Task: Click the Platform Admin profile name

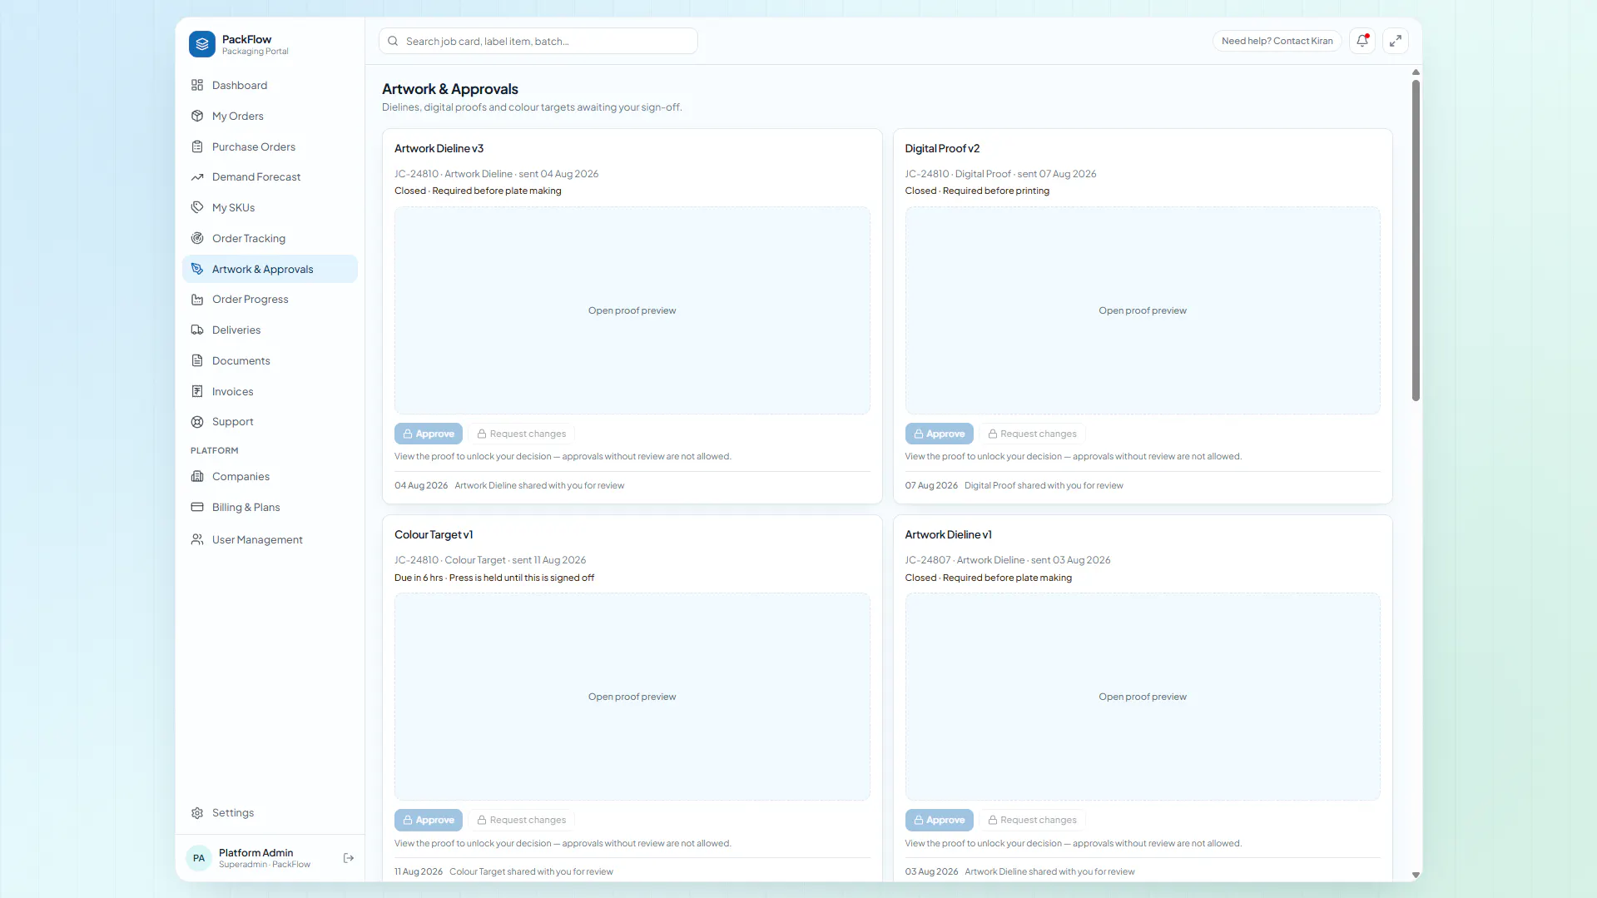Action: click(x=255, y=852)
